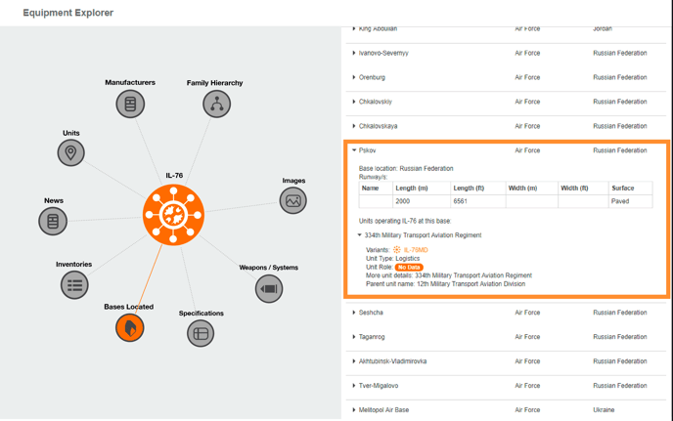The image size is (673, 421).
Task: Open the Images node icon
Action: point(292,200)
